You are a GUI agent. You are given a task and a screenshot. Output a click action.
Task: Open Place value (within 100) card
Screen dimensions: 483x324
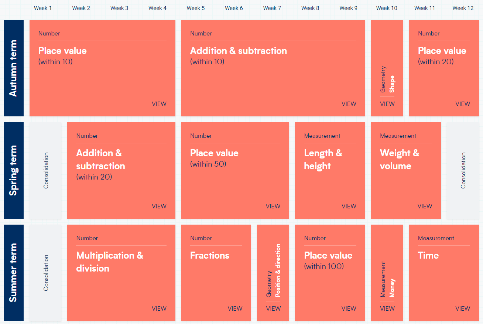[x=330, y=273]
